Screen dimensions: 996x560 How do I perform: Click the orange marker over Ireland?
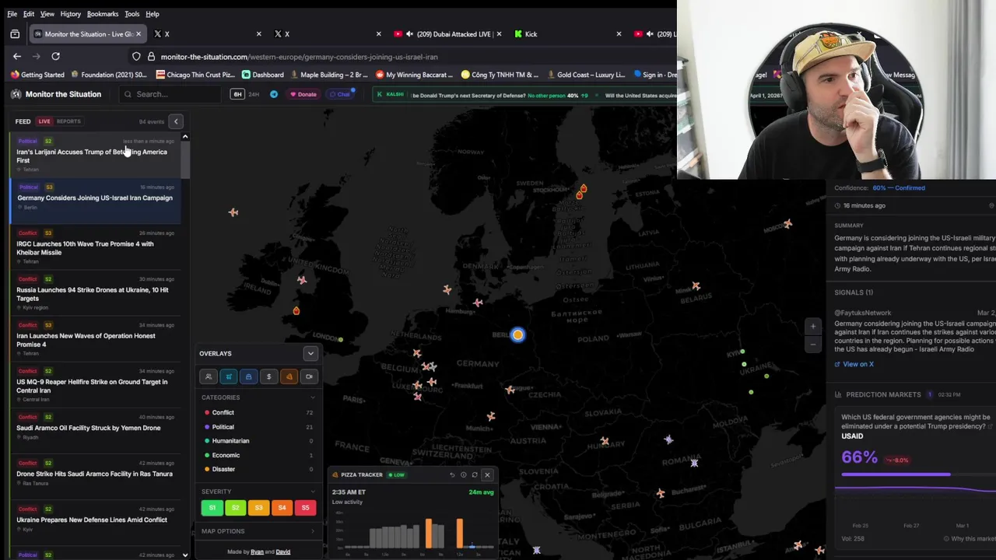(296, 310)
